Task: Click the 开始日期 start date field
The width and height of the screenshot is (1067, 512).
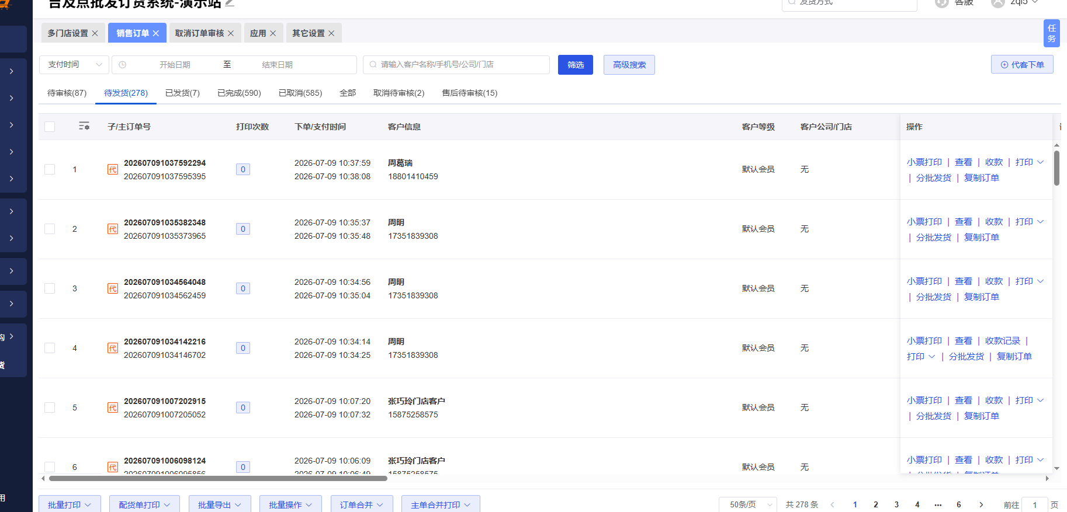Action: 175,65
